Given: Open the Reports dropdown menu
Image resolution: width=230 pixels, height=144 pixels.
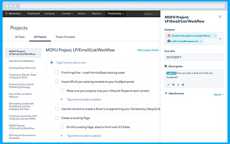Looking at the screenshot, I should coord(97,14).
